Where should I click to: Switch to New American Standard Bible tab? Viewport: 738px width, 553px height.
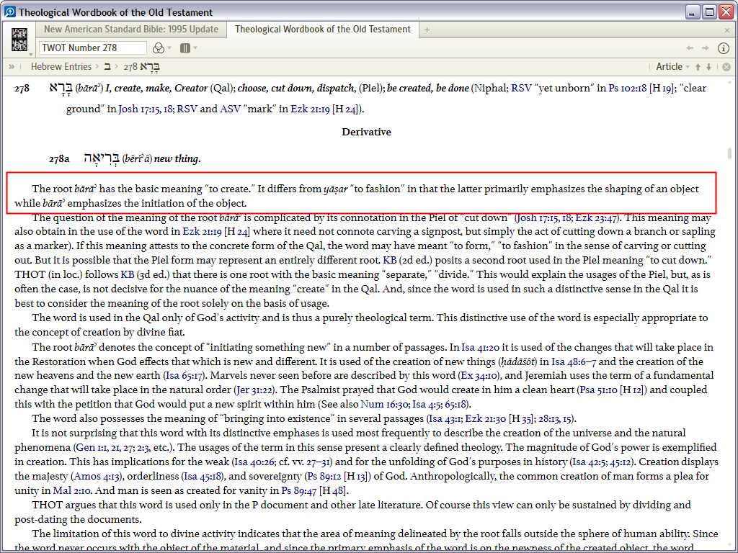pyautogui.click(x=131, y=29)
